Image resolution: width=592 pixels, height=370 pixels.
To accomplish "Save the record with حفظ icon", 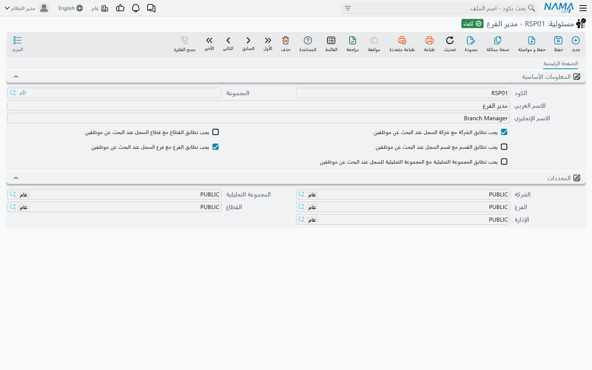I will [558, 43].
